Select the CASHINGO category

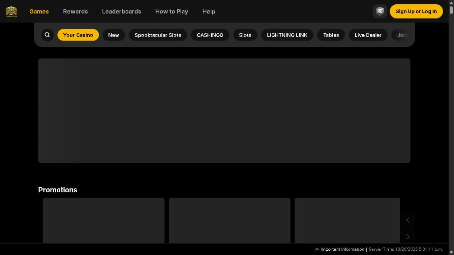(x=210, y=35)
